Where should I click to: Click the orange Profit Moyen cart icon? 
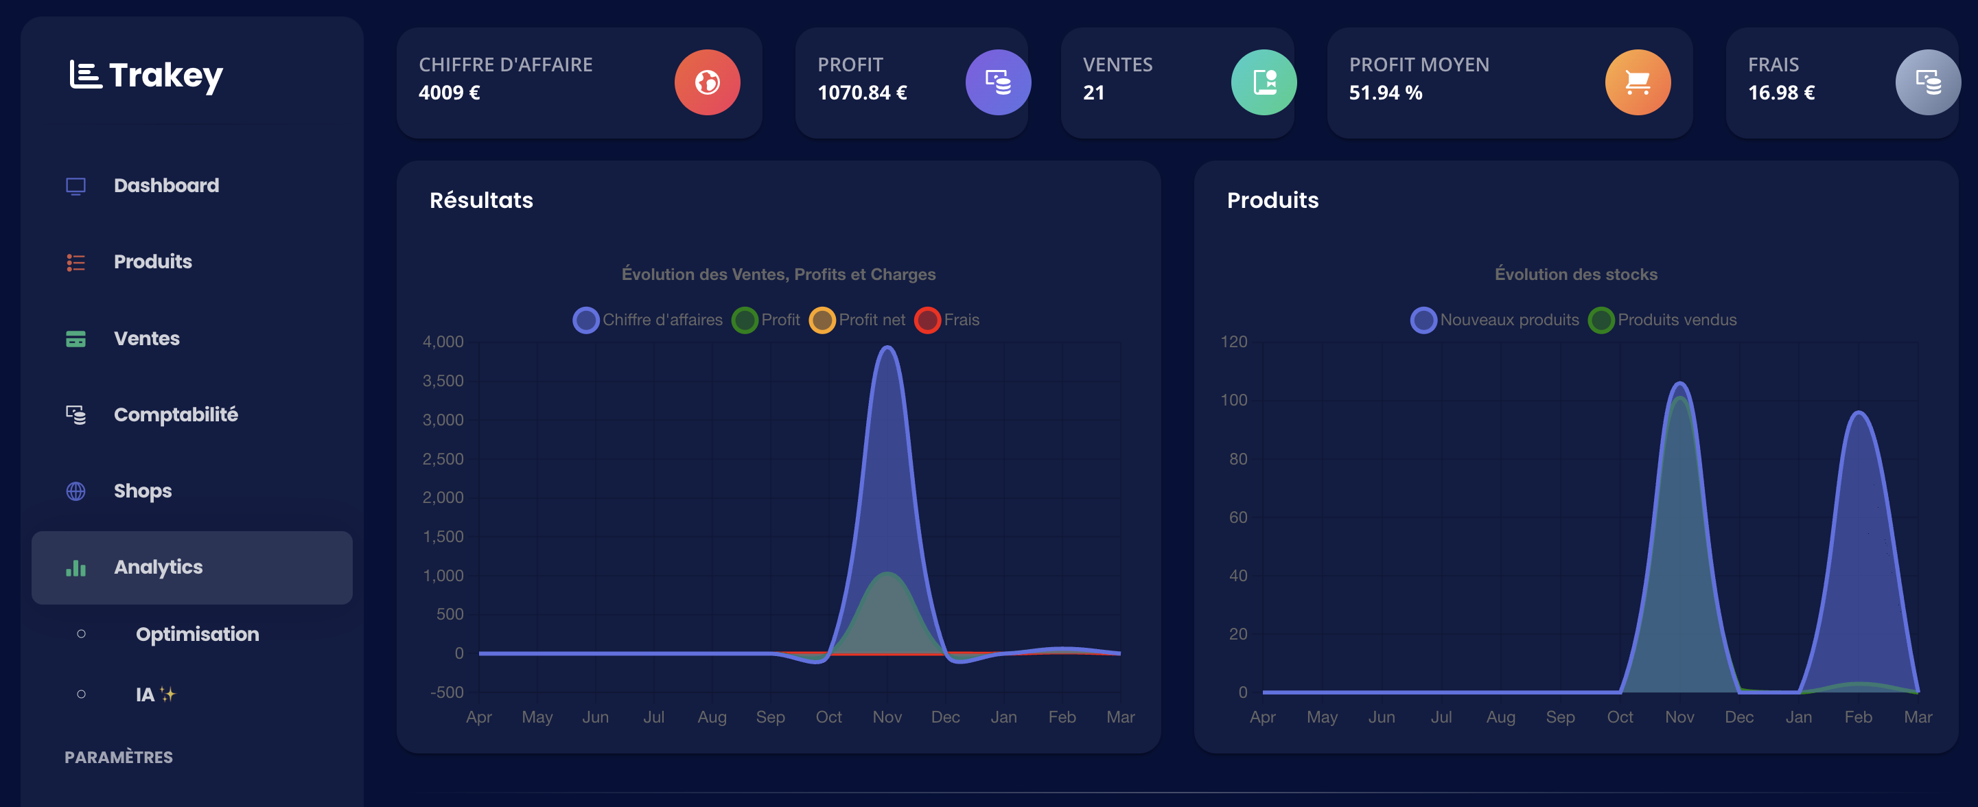(1637, 82)
